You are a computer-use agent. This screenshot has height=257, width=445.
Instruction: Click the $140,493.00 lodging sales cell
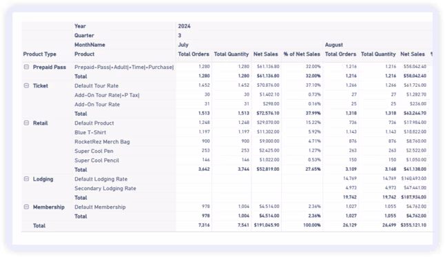click(413, 178)
